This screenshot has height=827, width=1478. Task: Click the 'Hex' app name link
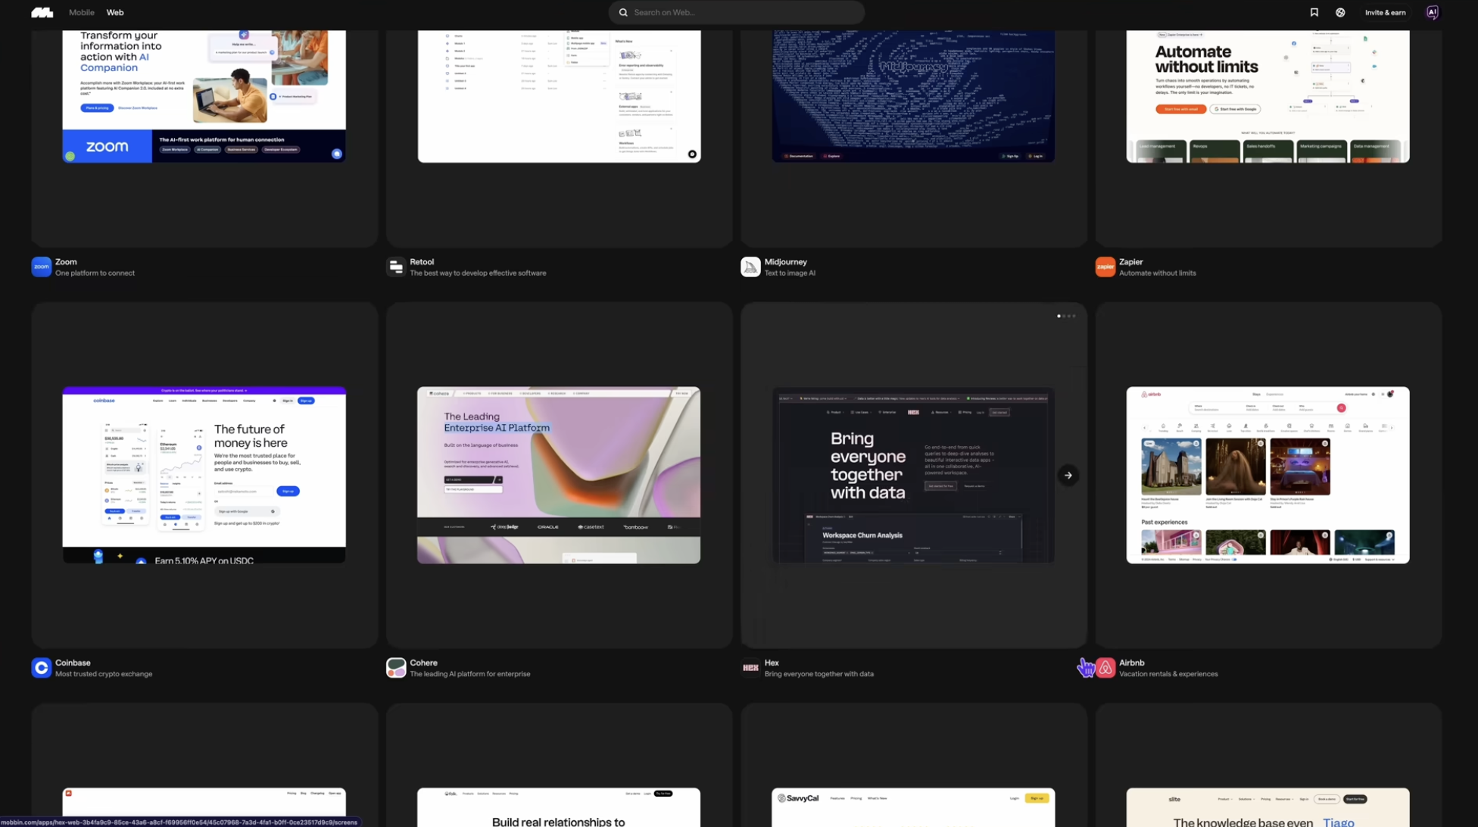(x=771, y=663)
